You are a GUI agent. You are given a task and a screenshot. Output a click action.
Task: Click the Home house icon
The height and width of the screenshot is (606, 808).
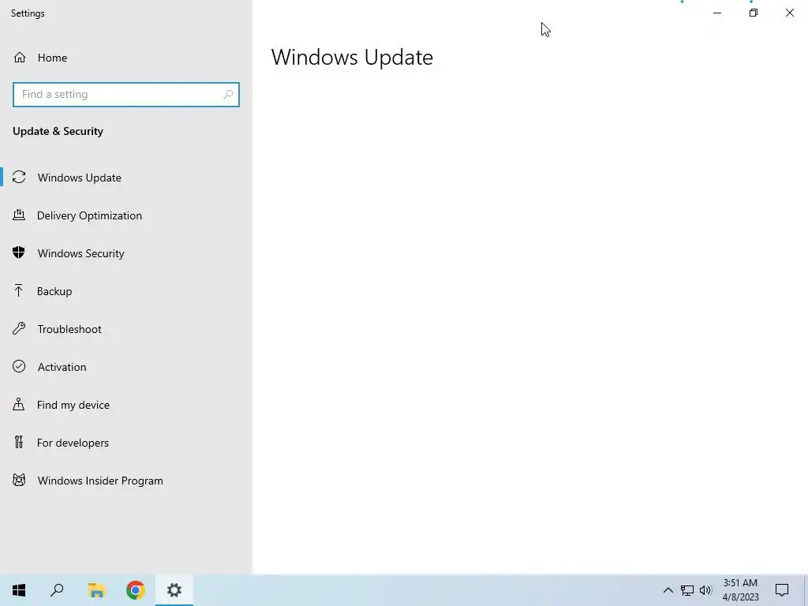[x=20, y=57]
